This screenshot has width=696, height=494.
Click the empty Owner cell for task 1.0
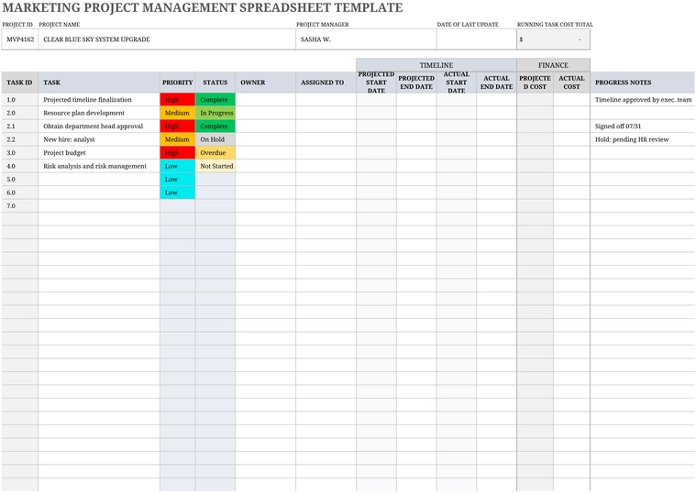[x=265, y=100]
